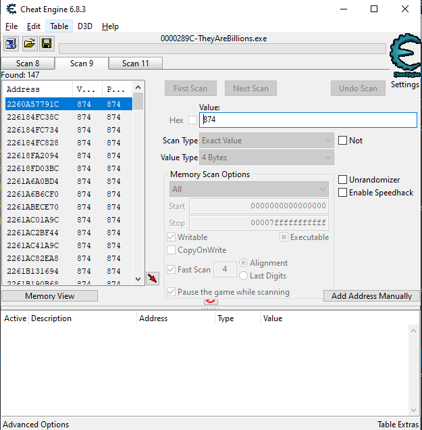
Task: Switch to the Scan 11 tab
Action: click(x=136, y=64)
